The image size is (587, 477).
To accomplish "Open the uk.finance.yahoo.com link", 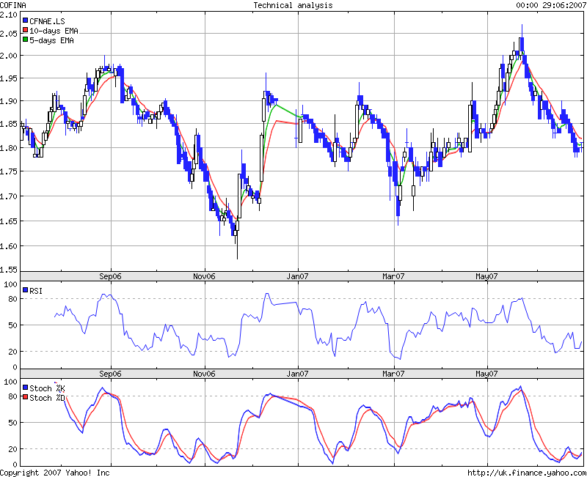I will click(526, 473).
